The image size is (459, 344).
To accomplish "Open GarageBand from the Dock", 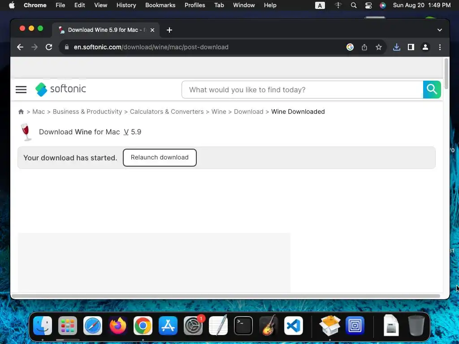I will (268, 326).
